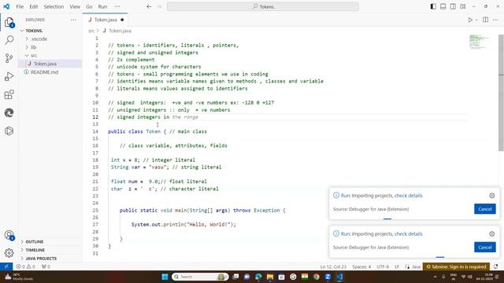Open the menu bar overflow ellipsis
This screenshot has height=283, width=504.
coord(117,6)
